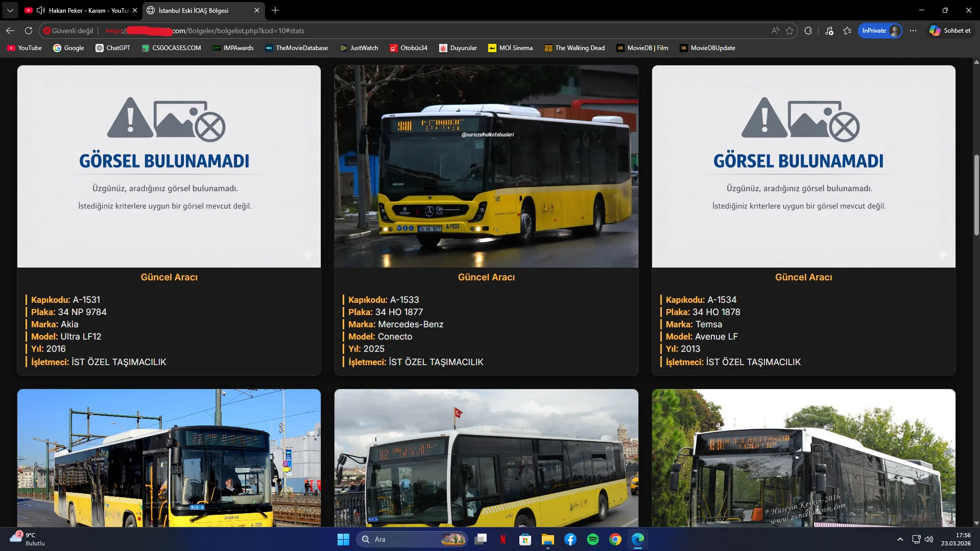Open the Otobüs34 bookmark
The width and height of the screenshot is (980, 551).
pos(408,48)
